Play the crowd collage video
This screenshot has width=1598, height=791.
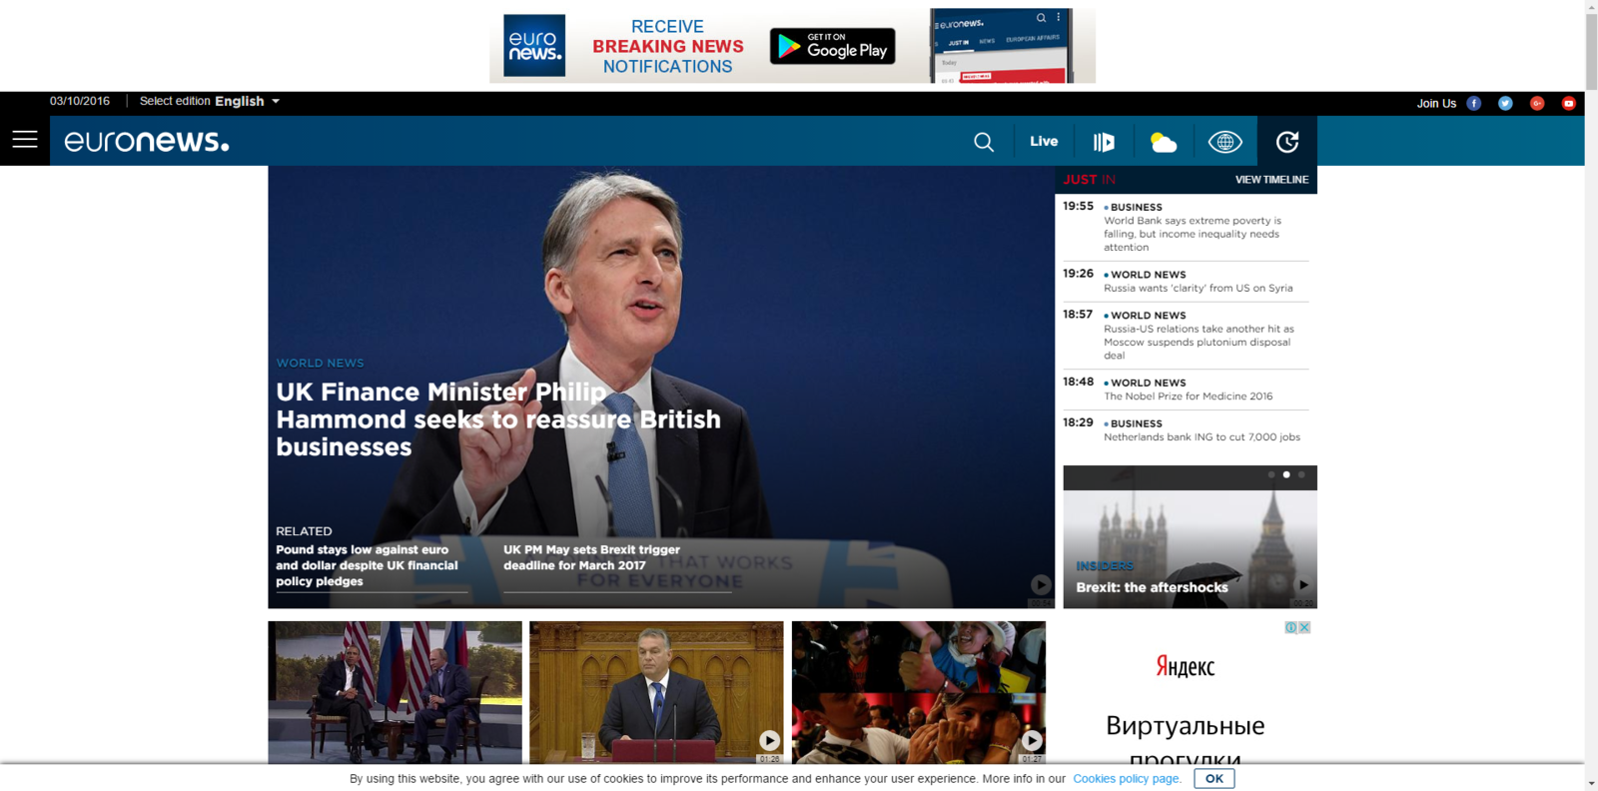tap(1032, 740)
